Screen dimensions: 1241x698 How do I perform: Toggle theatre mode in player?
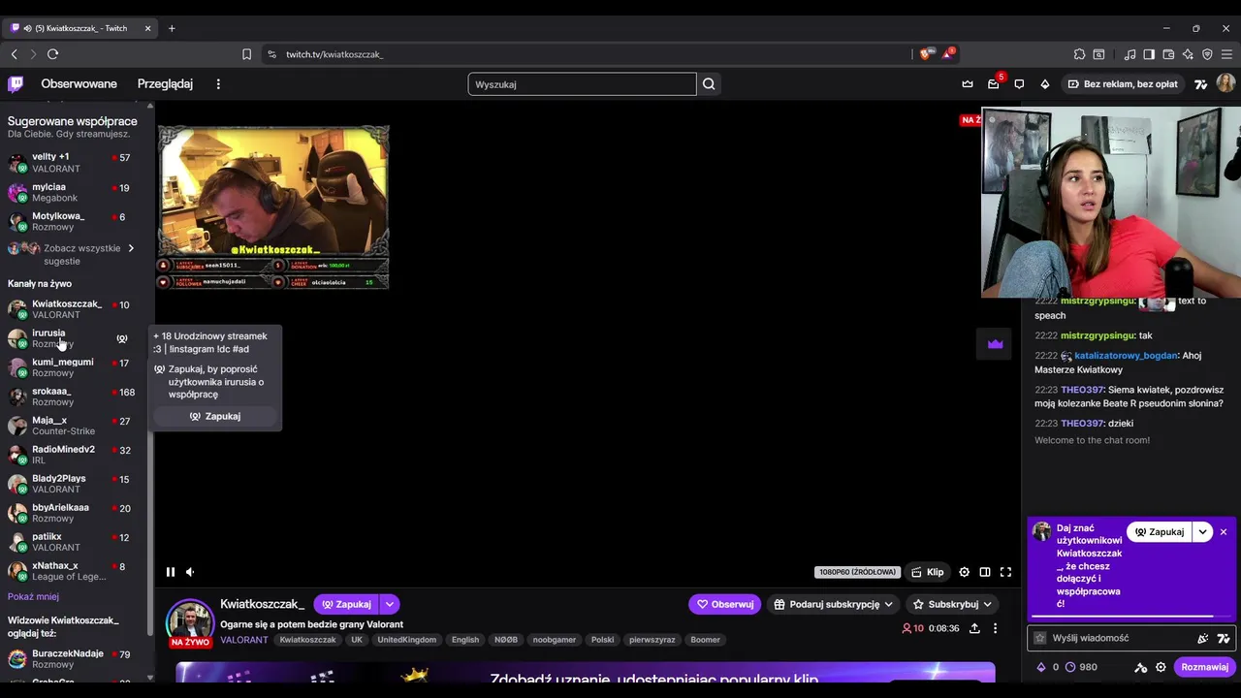coord(985,572)
